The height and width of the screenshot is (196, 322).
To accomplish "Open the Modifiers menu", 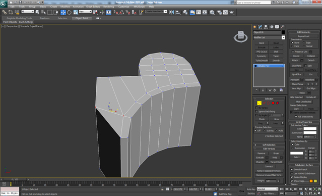I will [65, 7].
